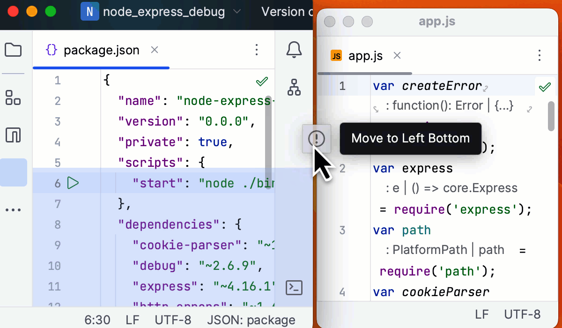Run the start script gutter arrow

73,183
